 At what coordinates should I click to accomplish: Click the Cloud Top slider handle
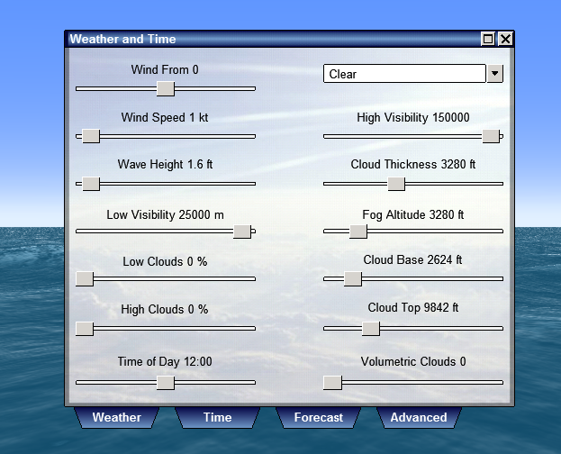click(x=371, y=328)
